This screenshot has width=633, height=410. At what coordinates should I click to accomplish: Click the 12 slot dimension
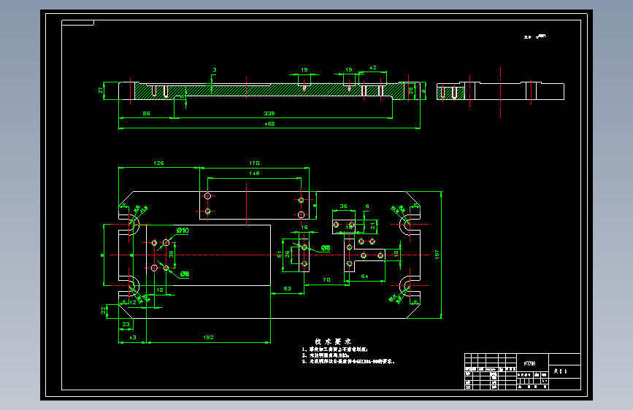point(133,302)
